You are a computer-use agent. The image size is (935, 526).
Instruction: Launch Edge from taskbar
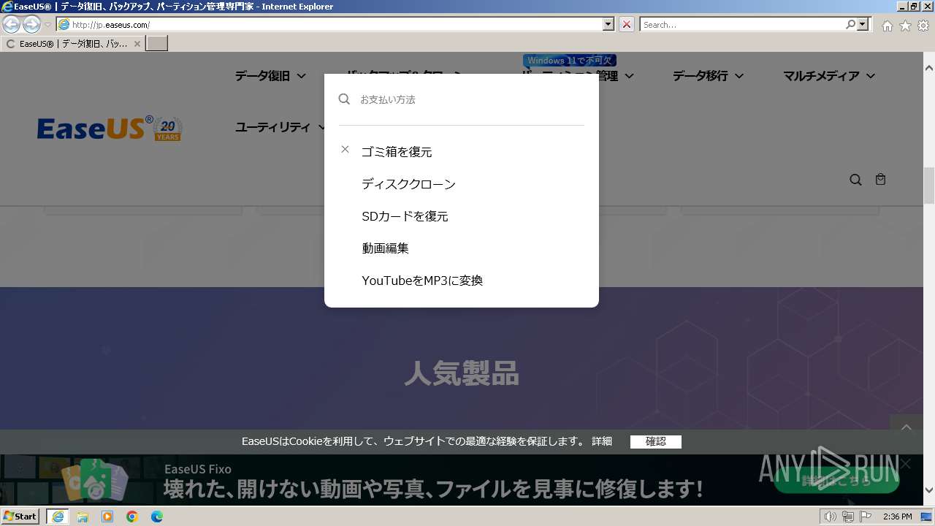[x=157, y=517]
